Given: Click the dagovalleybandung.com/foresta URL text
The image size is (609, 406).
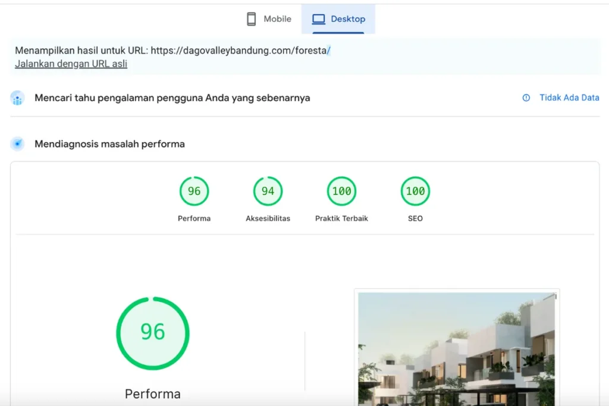Looking at the screenshot, I should [240, 51].
